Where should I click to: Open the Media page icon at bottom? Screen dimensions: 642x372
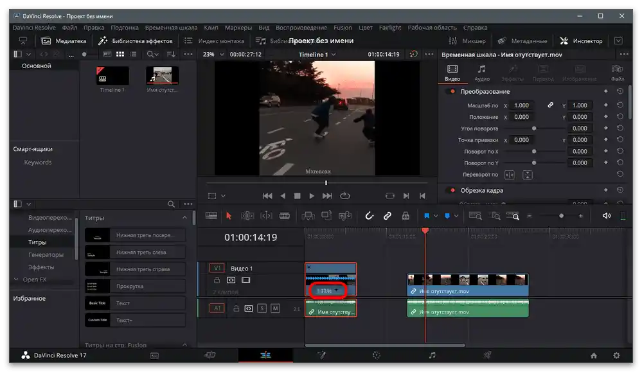154,355
